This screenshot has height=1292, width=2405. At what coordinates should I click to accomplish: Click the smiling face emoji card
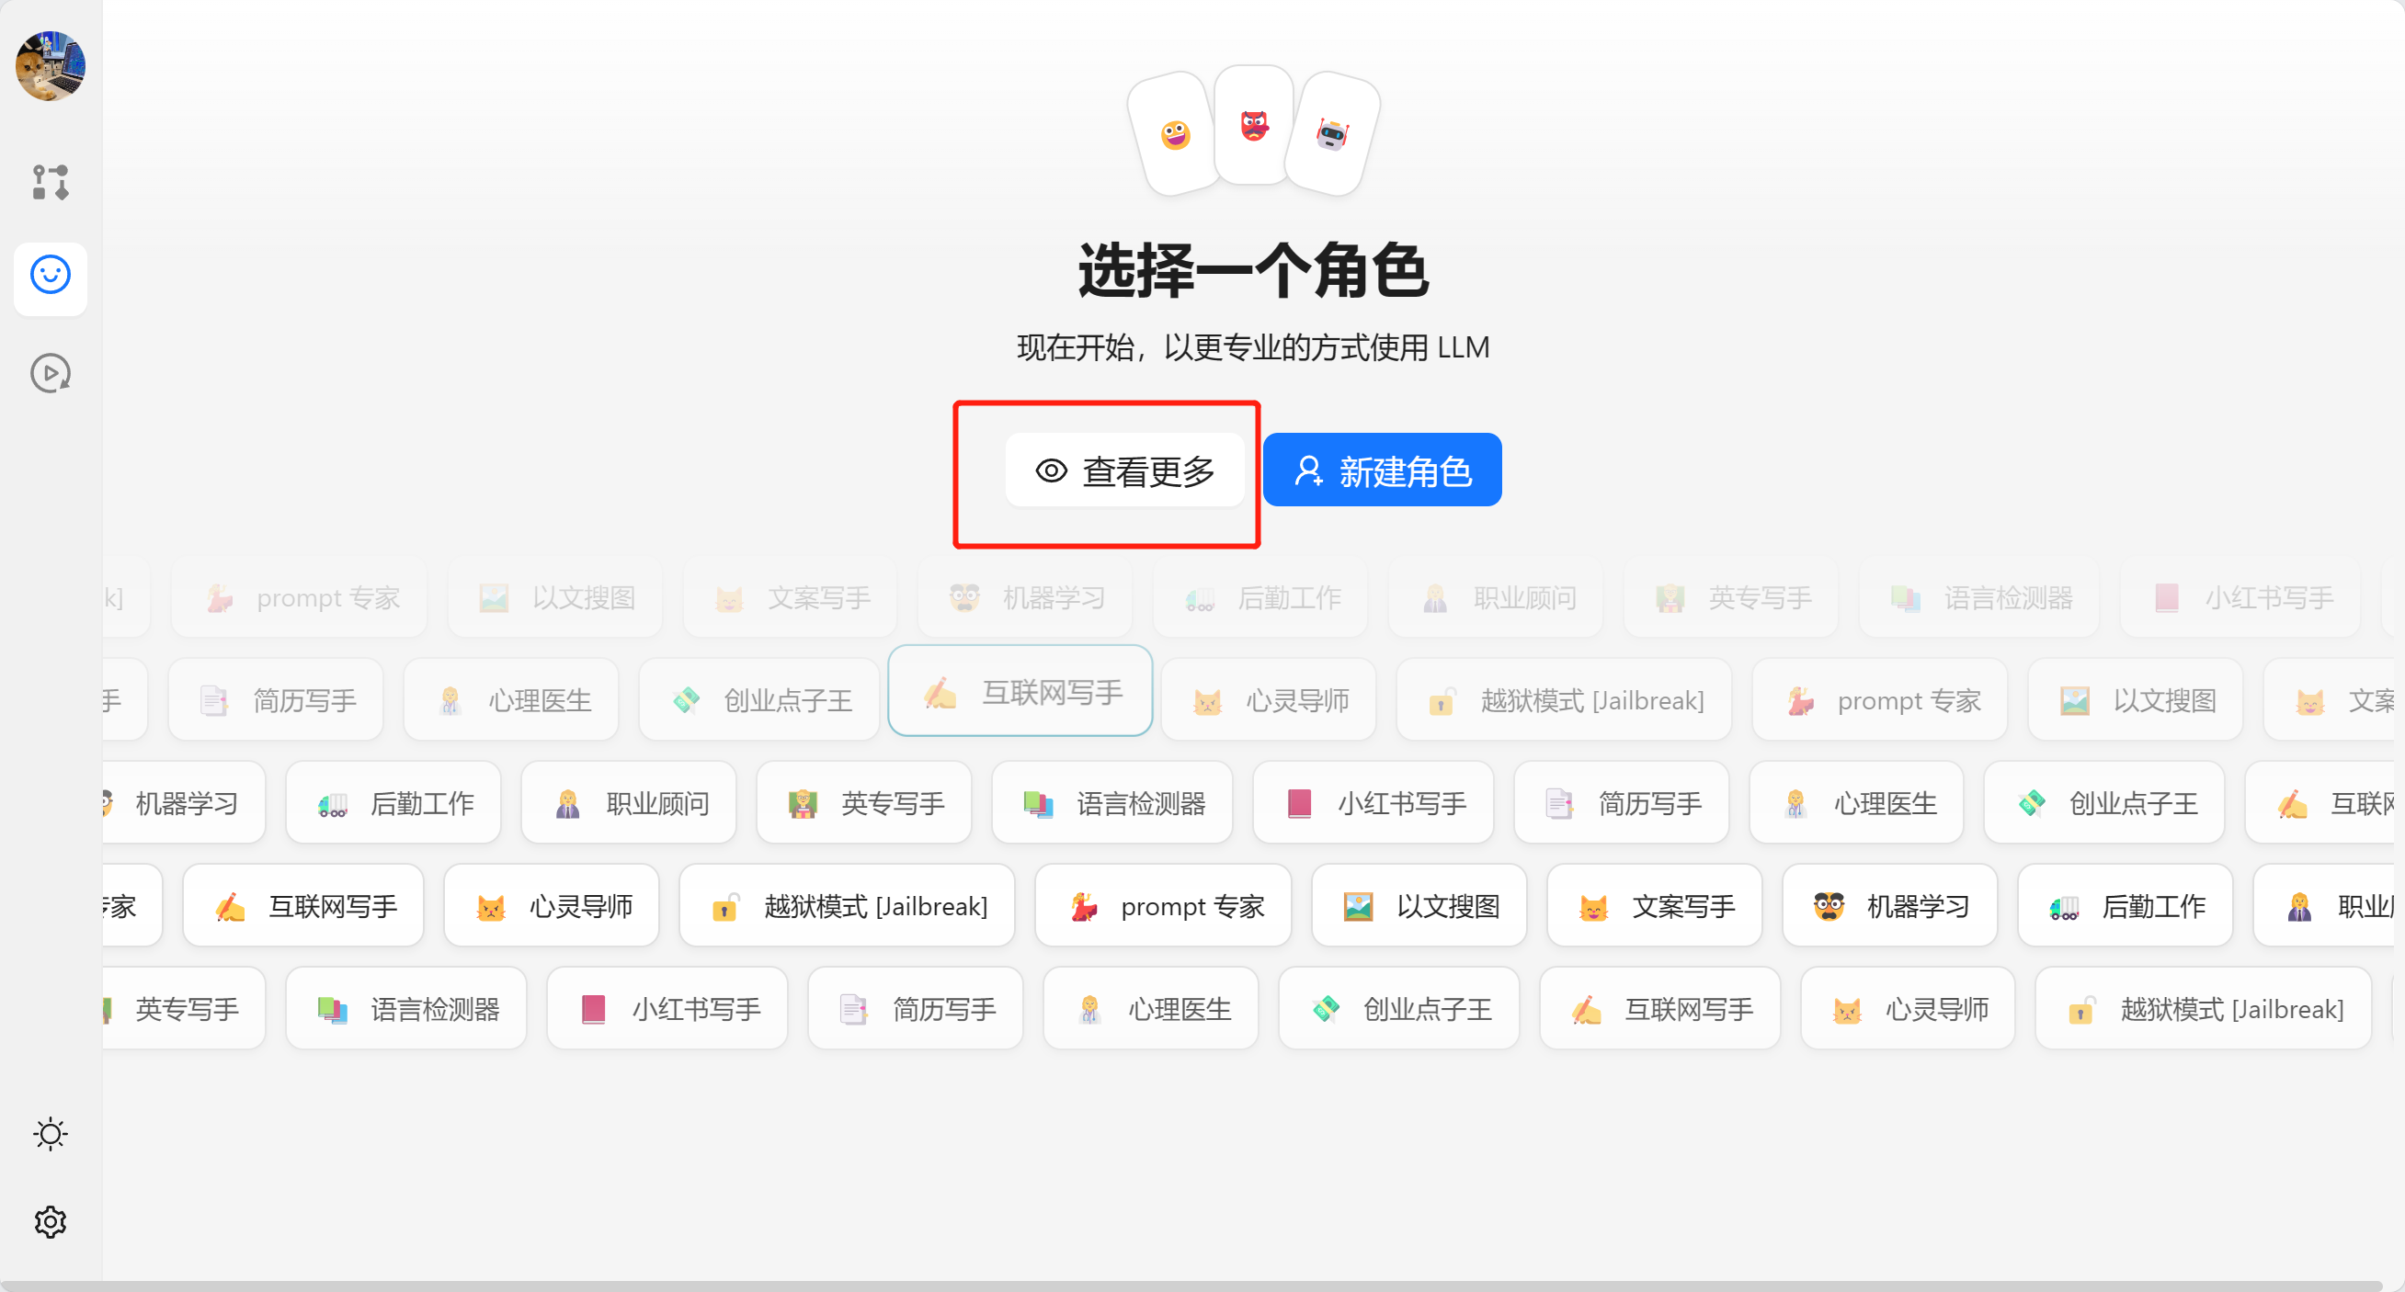click(1176, 134)
